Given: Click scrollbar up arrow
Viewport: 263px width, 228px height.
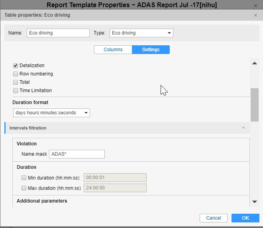Looking at the screenshot, I should (x=254, y=64).
